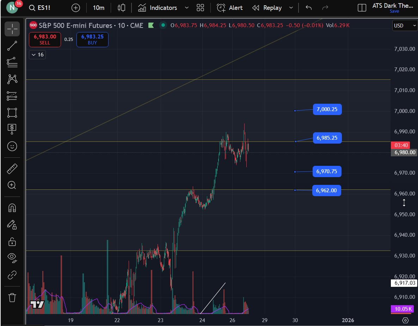Viewport: 418px width, 326px height.
Task: Click the 6,980.00 current price tag
Action: (404, 152)
